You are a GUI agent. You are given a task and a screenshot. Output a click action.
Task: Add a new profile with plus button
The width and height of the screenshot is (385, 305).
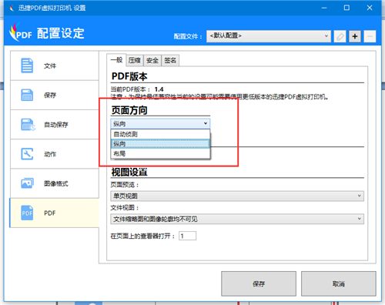[355, 36]
